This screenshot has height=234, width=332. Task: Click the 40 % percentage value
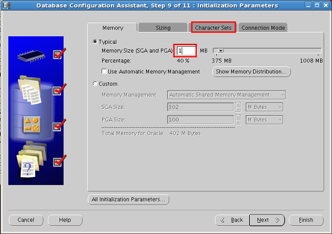coord(183,61)
